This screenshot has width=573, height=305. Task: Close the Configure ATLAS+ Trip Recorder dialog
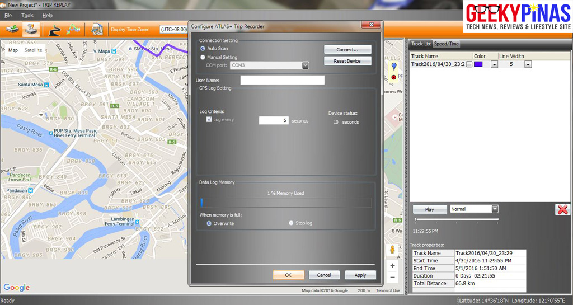(371, 25)
